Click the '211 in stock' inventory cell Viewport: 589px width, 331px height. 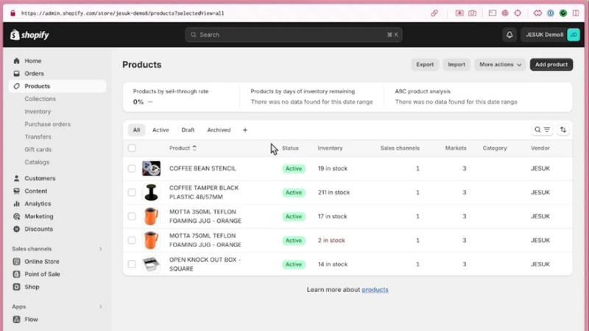(x=334, y=193)
